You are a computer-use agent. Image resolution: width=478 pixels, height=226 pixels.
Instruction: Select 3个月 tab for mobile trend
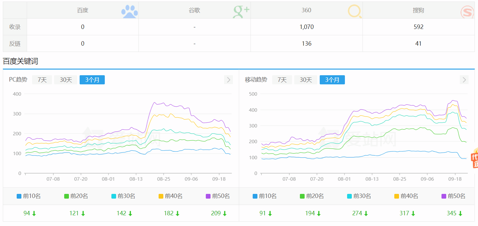(332, 80)
